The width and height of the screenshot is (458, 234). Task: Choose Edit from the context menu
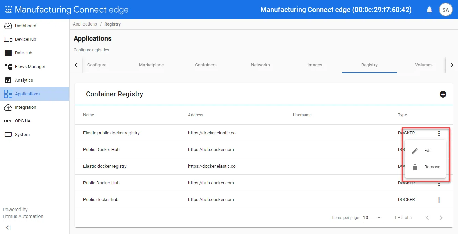425,151
